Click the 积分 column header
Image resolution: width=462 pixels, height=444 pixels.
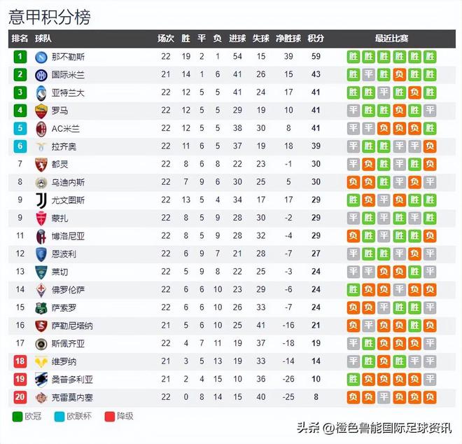316,39
